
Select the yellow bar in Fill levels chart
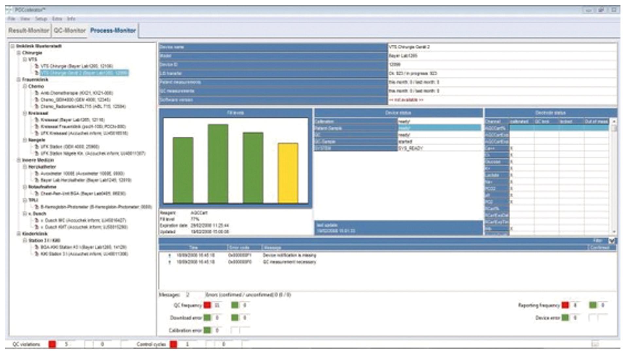pyautogui.click(x=288, y=173)
